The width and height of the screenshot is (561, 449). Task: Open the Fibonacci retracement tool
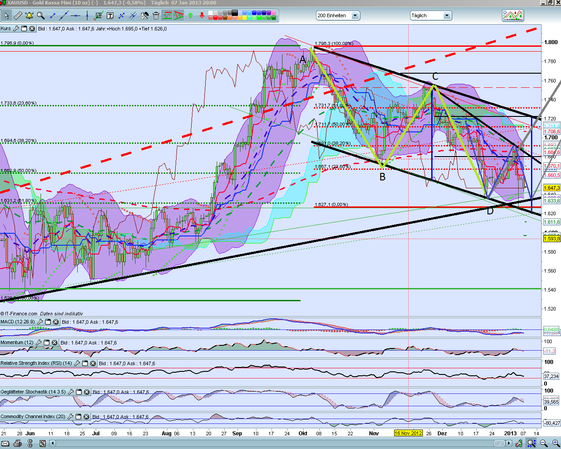point(98,15)
